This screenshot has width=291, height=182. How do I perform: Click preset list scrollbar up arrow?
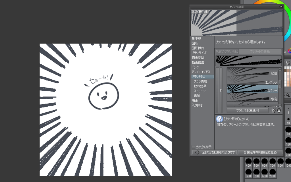coord(280,69)
